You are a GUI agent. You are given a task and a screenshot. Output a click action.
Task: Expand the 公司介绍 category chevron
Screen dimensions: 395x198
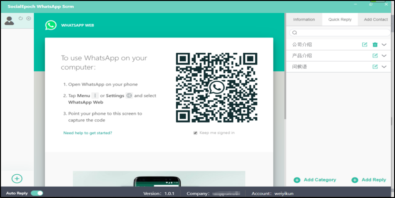384,45
